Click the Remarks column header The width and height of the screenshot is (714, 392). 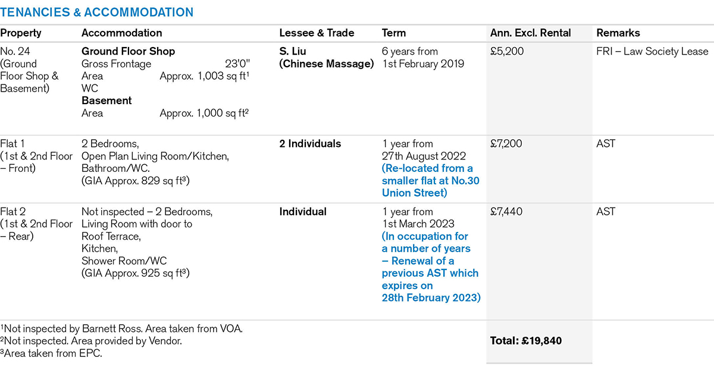pos(618,33)
